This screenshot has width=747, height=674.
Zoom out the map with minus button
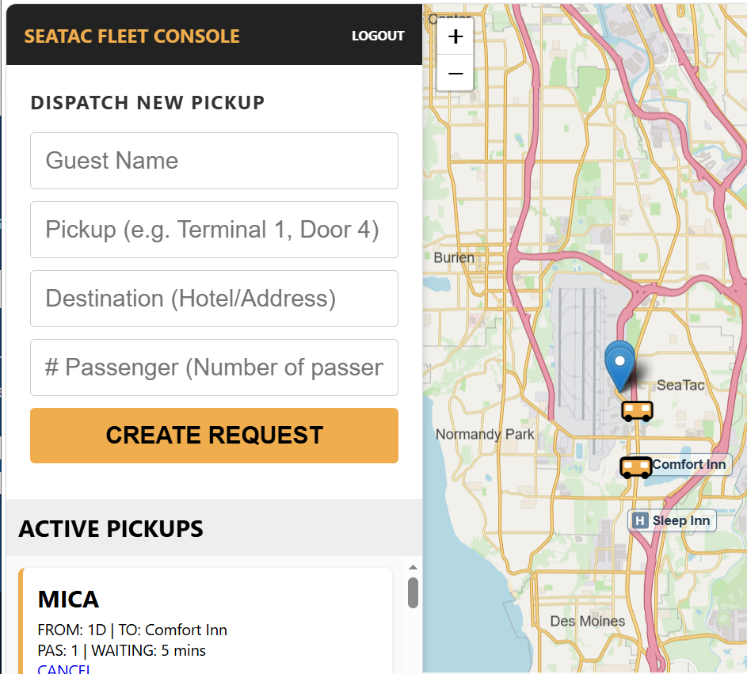point(455,73)
